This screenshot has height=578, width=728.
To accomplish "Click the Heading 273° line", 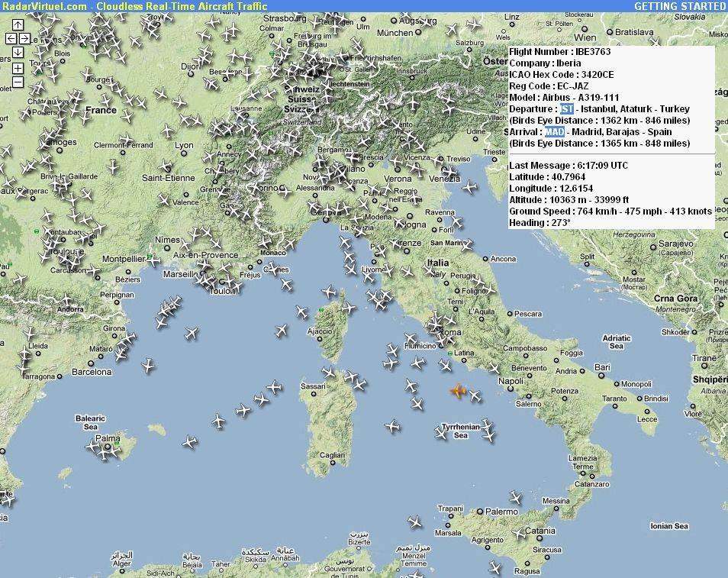I will 540,222.
